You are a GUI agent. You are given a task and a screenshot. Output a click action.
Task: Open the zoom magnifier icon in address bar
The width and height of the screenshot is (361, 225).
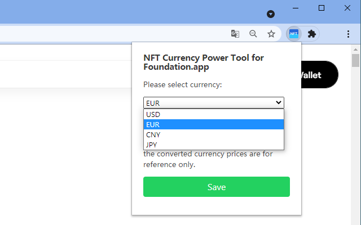click(x=253, y=34)
